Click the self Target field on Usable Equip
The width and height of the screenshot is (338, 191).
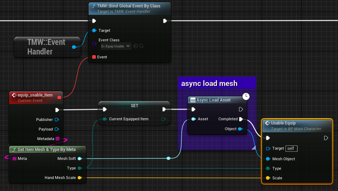[291, 149]
